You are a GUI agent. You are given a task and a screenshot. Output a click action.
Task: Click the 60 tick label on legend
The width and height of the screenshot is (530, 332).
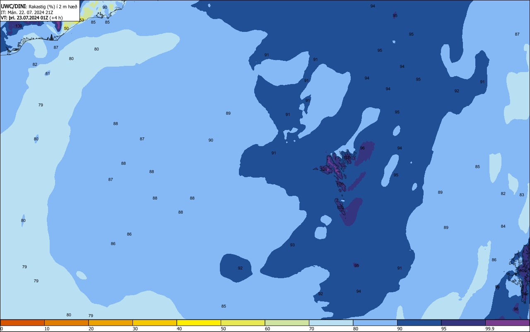click(x=267, y=329)
